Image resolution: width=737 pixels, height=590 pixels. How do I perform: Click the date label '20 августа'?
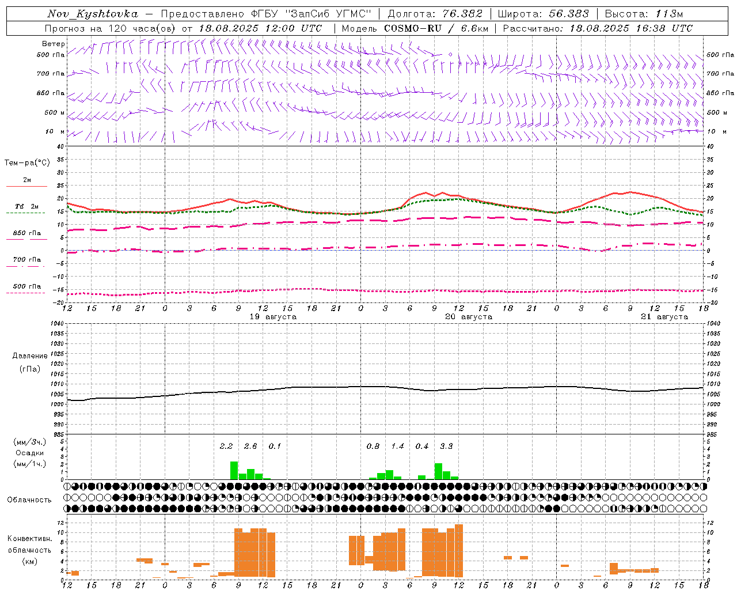469,317
